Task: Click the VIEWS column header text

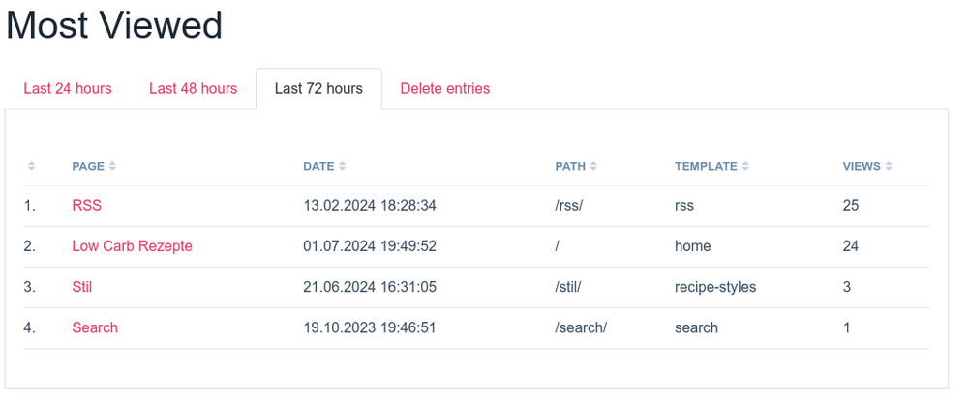Action: (862, 166)
